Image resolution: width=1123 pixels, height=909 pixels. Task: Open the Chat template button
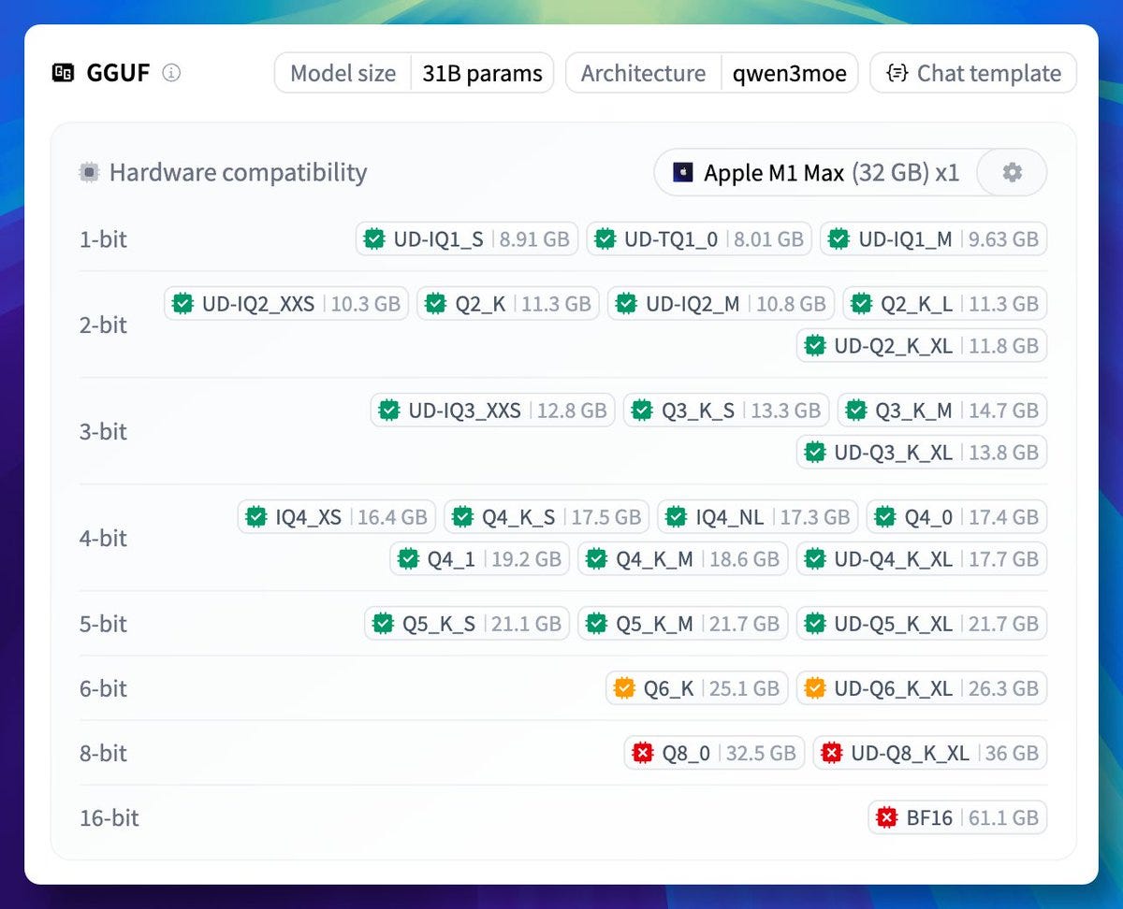[973, 73]
